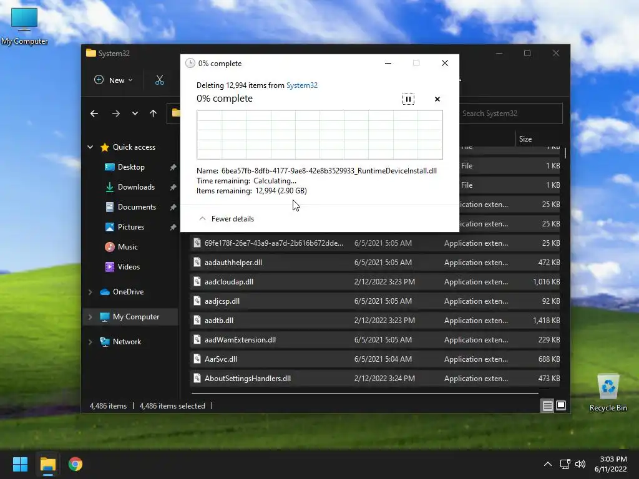Viewport: 639px width, 479px height.
Task: Click the 4,486 items selected status text
Action: tap(172, 406)
